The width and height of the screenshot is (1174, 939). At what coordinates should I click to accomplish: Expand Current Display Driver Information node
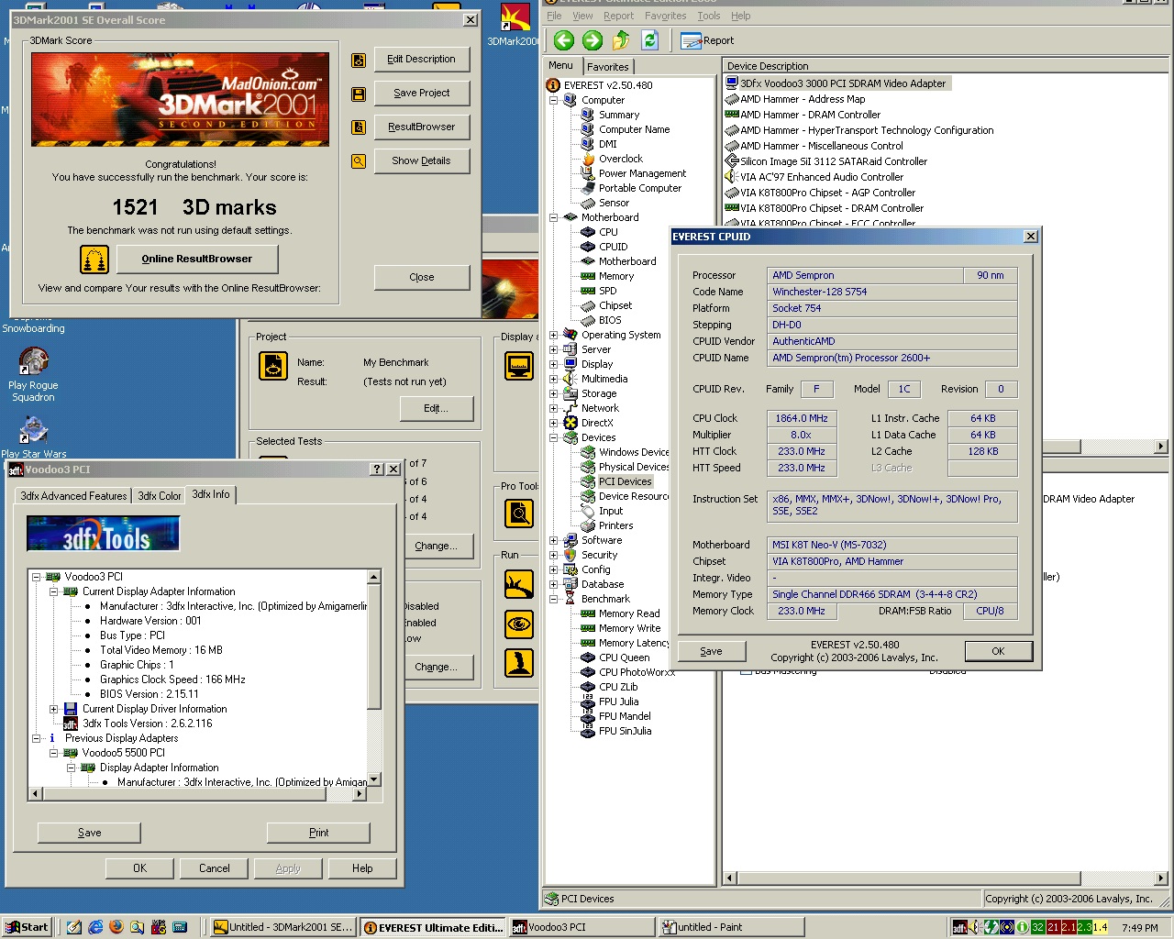[54, 709]
